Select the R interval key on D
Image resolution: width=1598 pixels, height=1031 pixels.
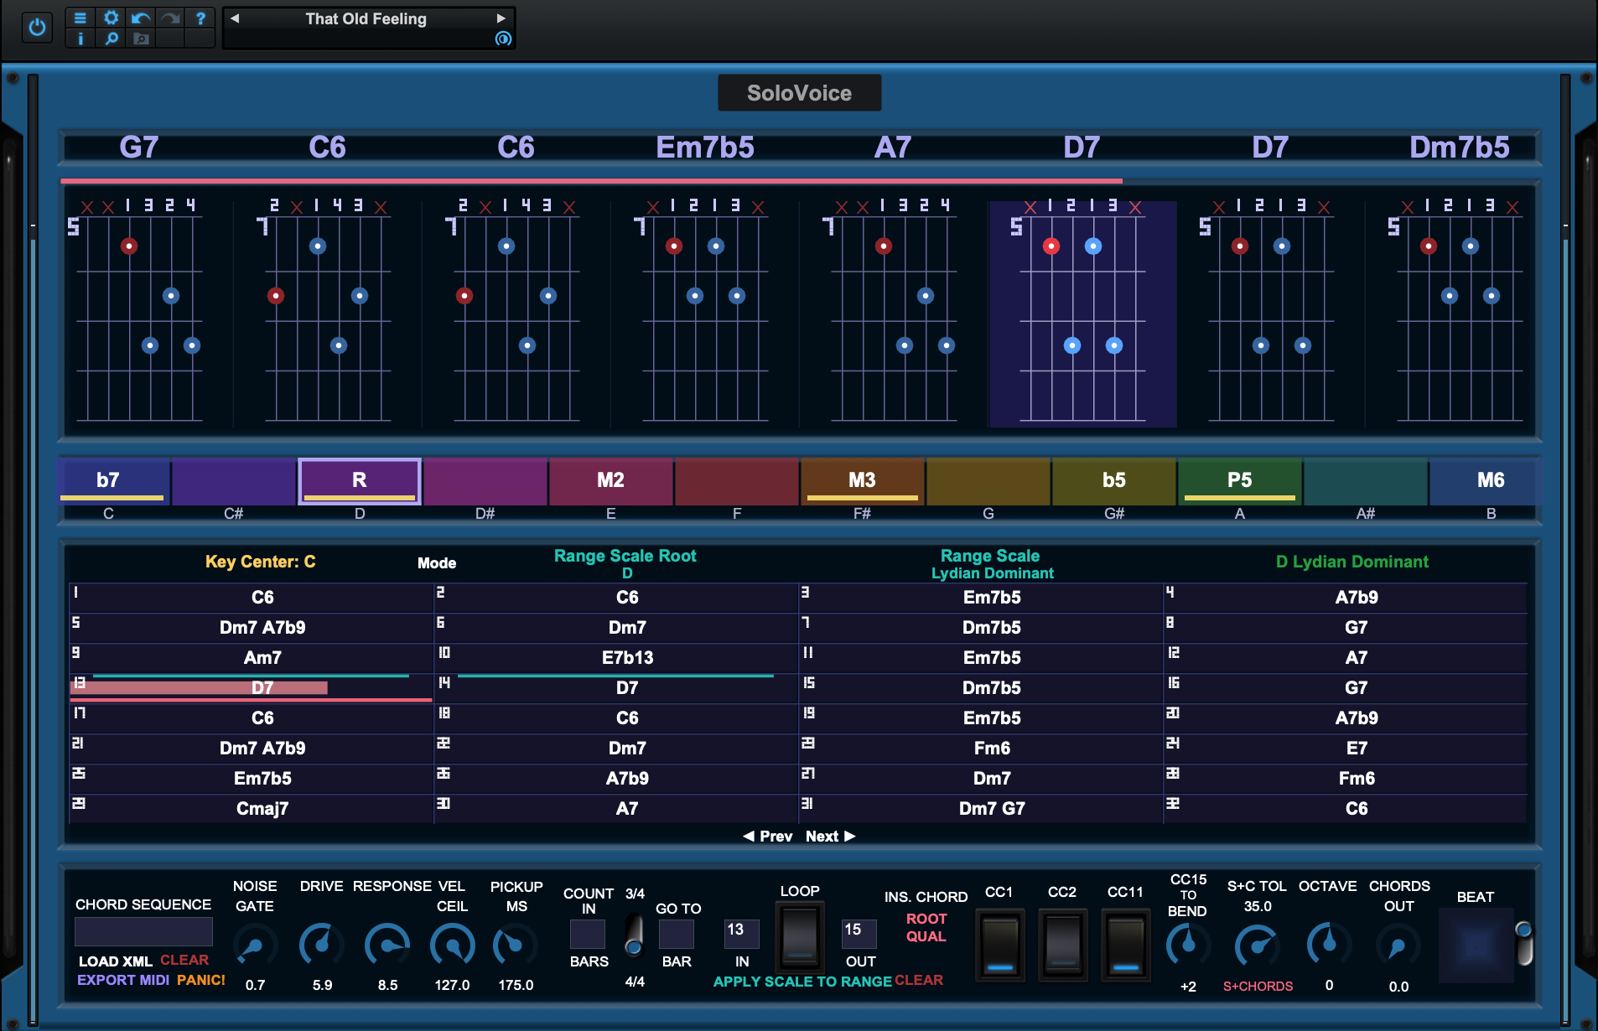coord(360,480)
